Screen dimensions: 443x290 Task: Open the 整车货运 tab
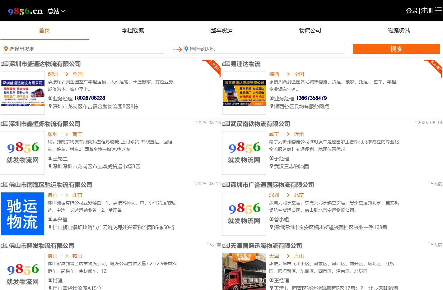[222, 30]
